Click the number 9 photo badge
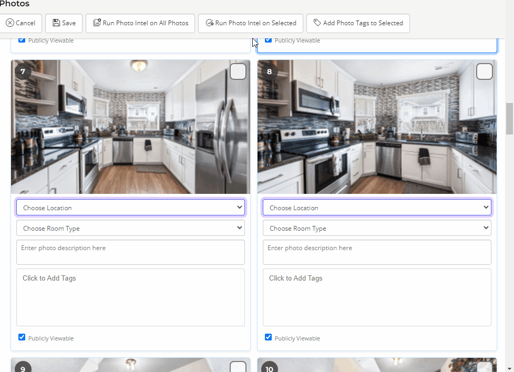514x372 pixels. coord(23,368)
